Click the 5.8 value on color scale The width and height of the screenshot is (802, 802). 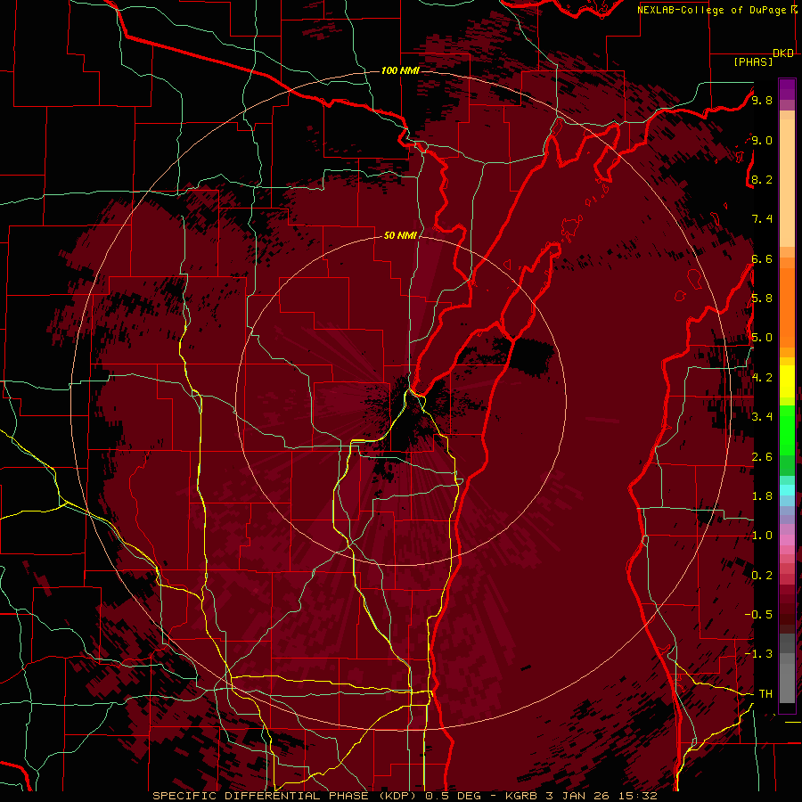pyautogui.click(x=762, y=299)
